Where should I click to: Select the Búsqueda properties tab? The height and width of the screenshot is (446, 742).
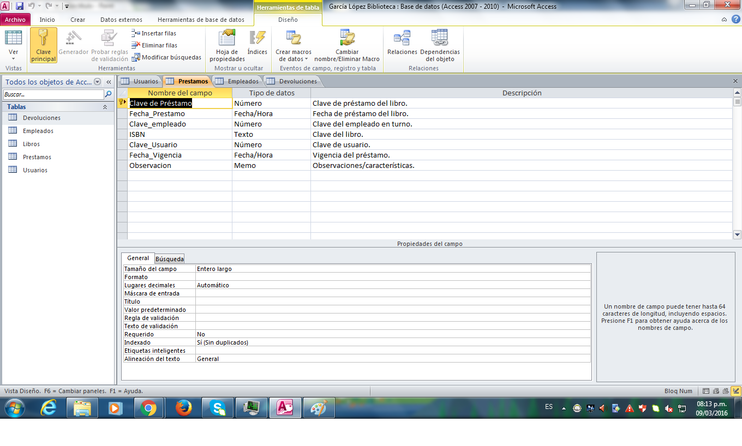(170, 258)
